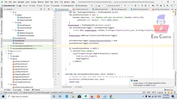Click the Windows search box

28,97
